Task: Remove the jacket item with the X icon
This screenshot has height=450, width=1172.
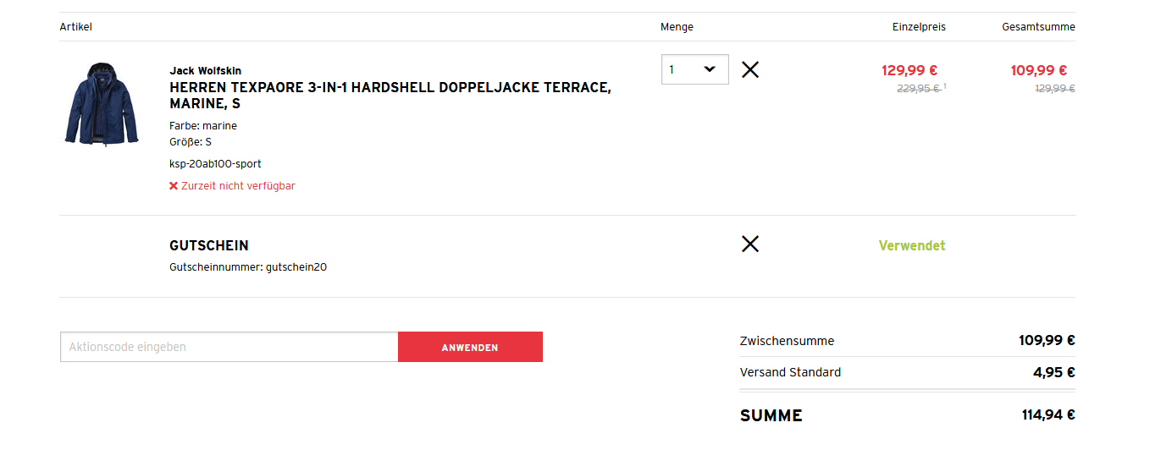Action: coord(749,69)
